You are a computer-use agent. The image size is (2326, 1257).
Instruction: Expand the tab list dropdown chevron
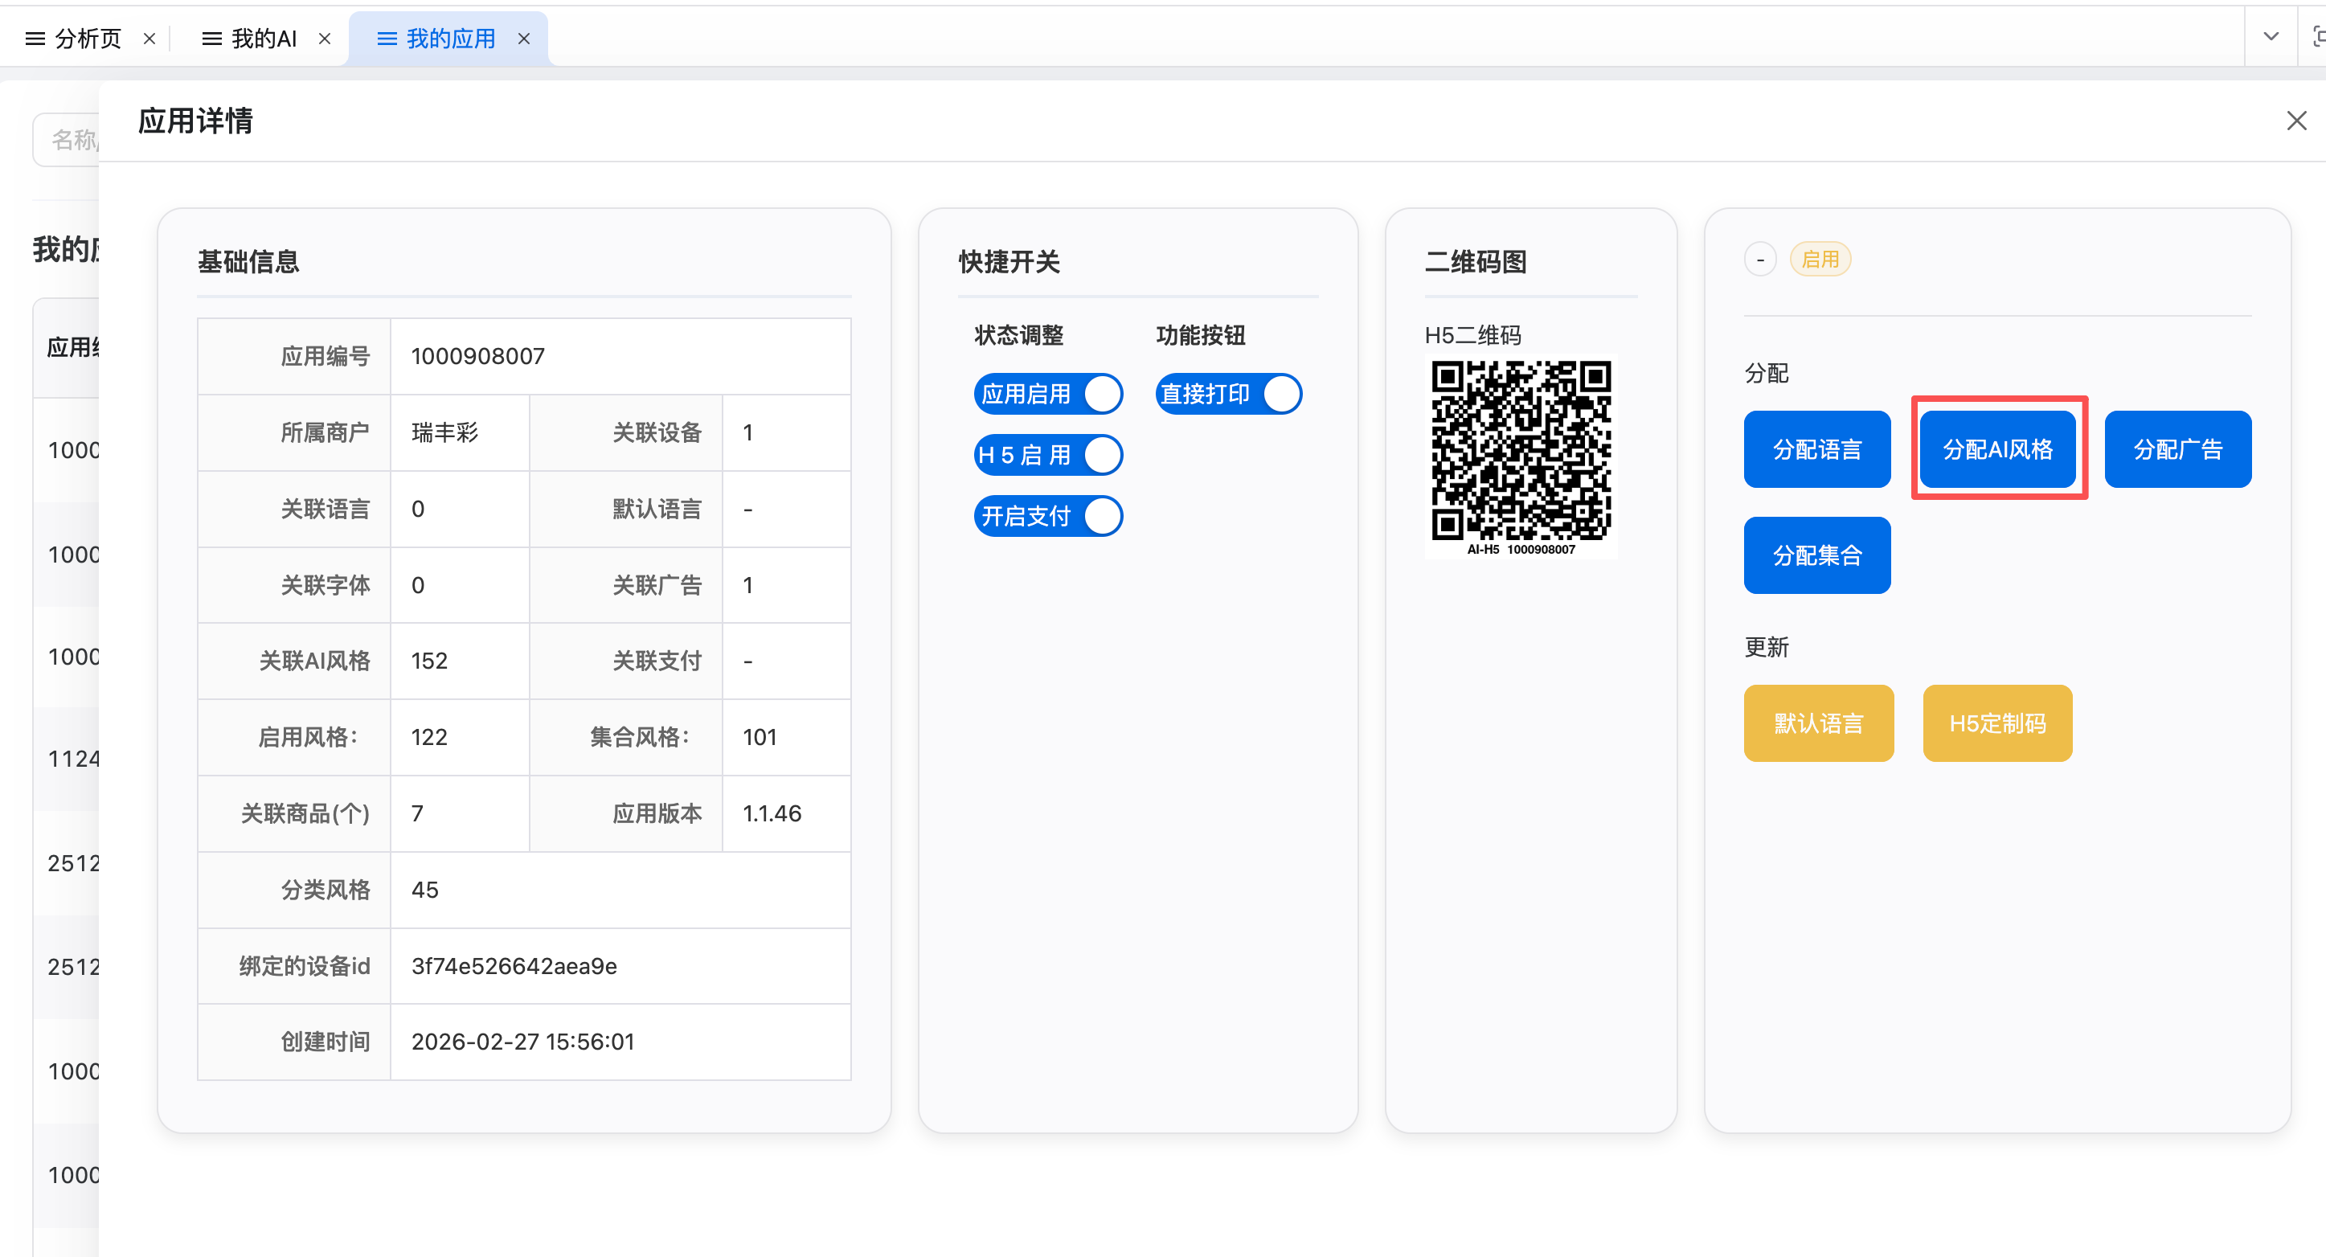(x=2271, y=37)
